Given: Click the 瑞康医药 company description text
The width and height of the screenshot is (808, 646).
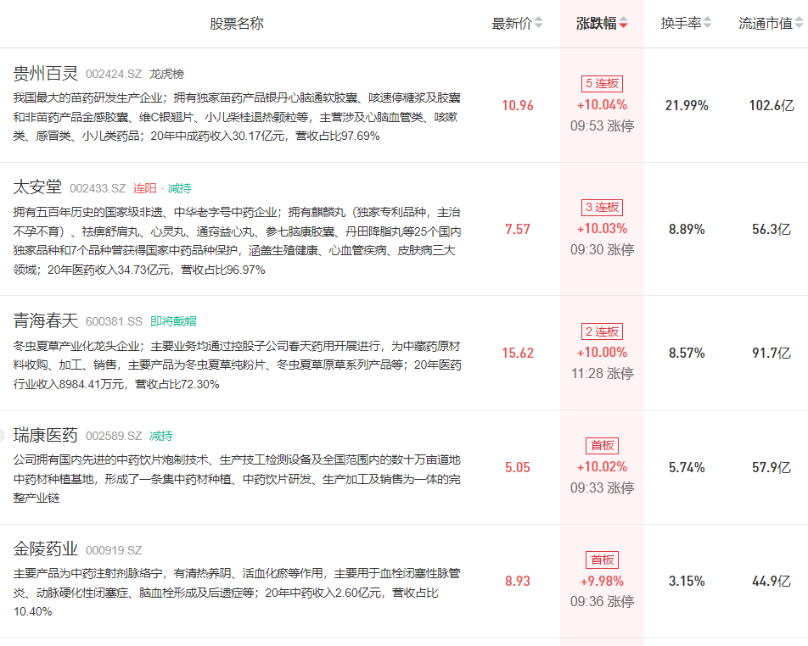Looking at the screenshot, I should click(x=237, y=479).
